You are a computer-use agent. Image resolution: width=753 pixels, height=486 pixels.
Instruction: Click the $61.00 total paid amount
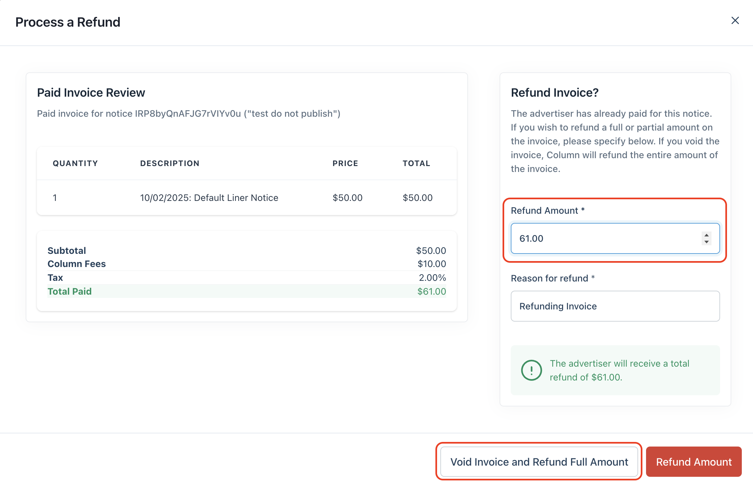tap(431, 291)
